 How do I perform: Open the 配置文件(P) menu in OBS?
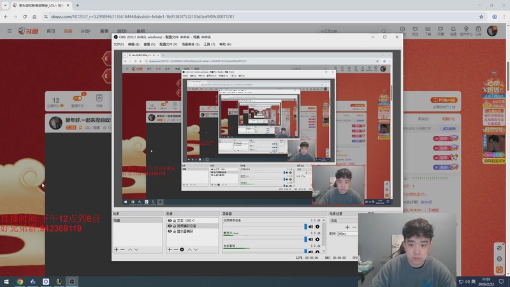(x=168, y=44)
